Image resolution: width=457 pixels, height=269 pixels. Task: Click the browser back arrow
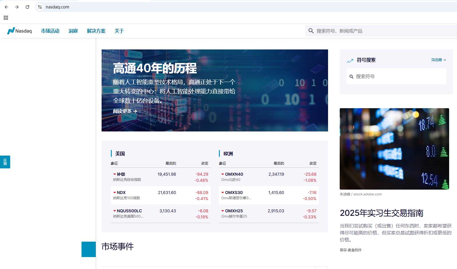click(6, 7)
